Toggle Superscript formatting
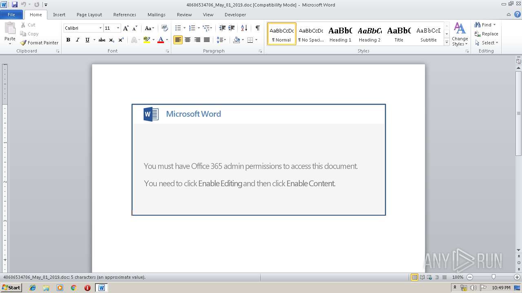The image size is (522, 293). pyautogui.click(x=121, y=40)
